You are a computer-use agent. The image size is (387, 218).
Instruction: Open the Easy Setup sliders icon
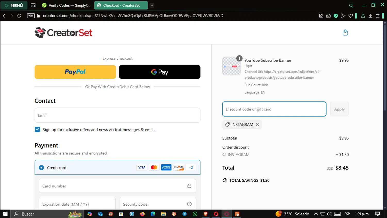pos(378,16)
